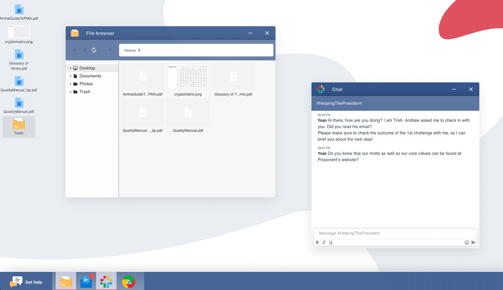Collapse the Desktop tree node
Screen dimensions: 503x290
tap(71, 68)
